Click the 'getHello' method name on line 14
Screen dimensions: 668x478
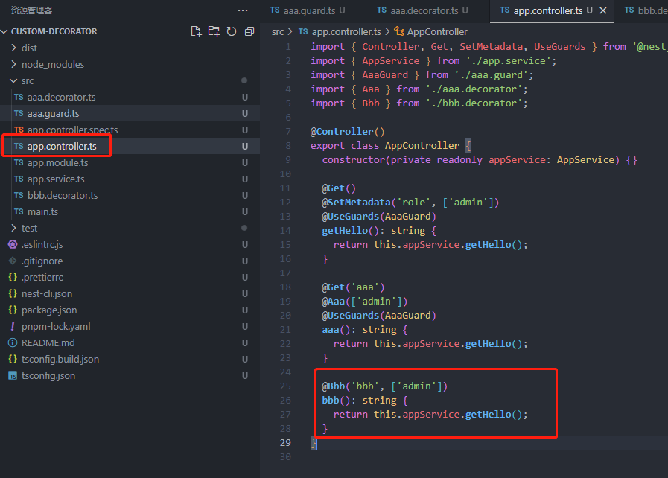[345, 231]
